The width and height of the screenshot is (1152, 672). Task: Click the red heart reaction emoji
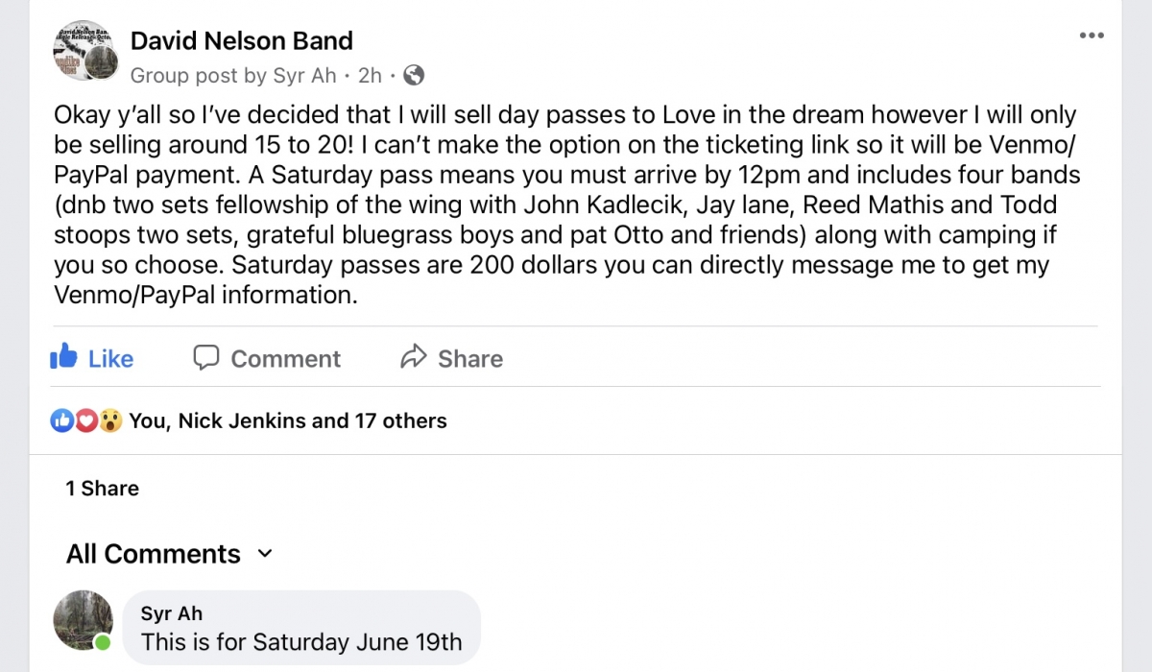click(86, 420)
